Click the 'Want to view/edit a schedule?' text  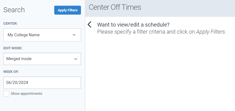point(133,25)
